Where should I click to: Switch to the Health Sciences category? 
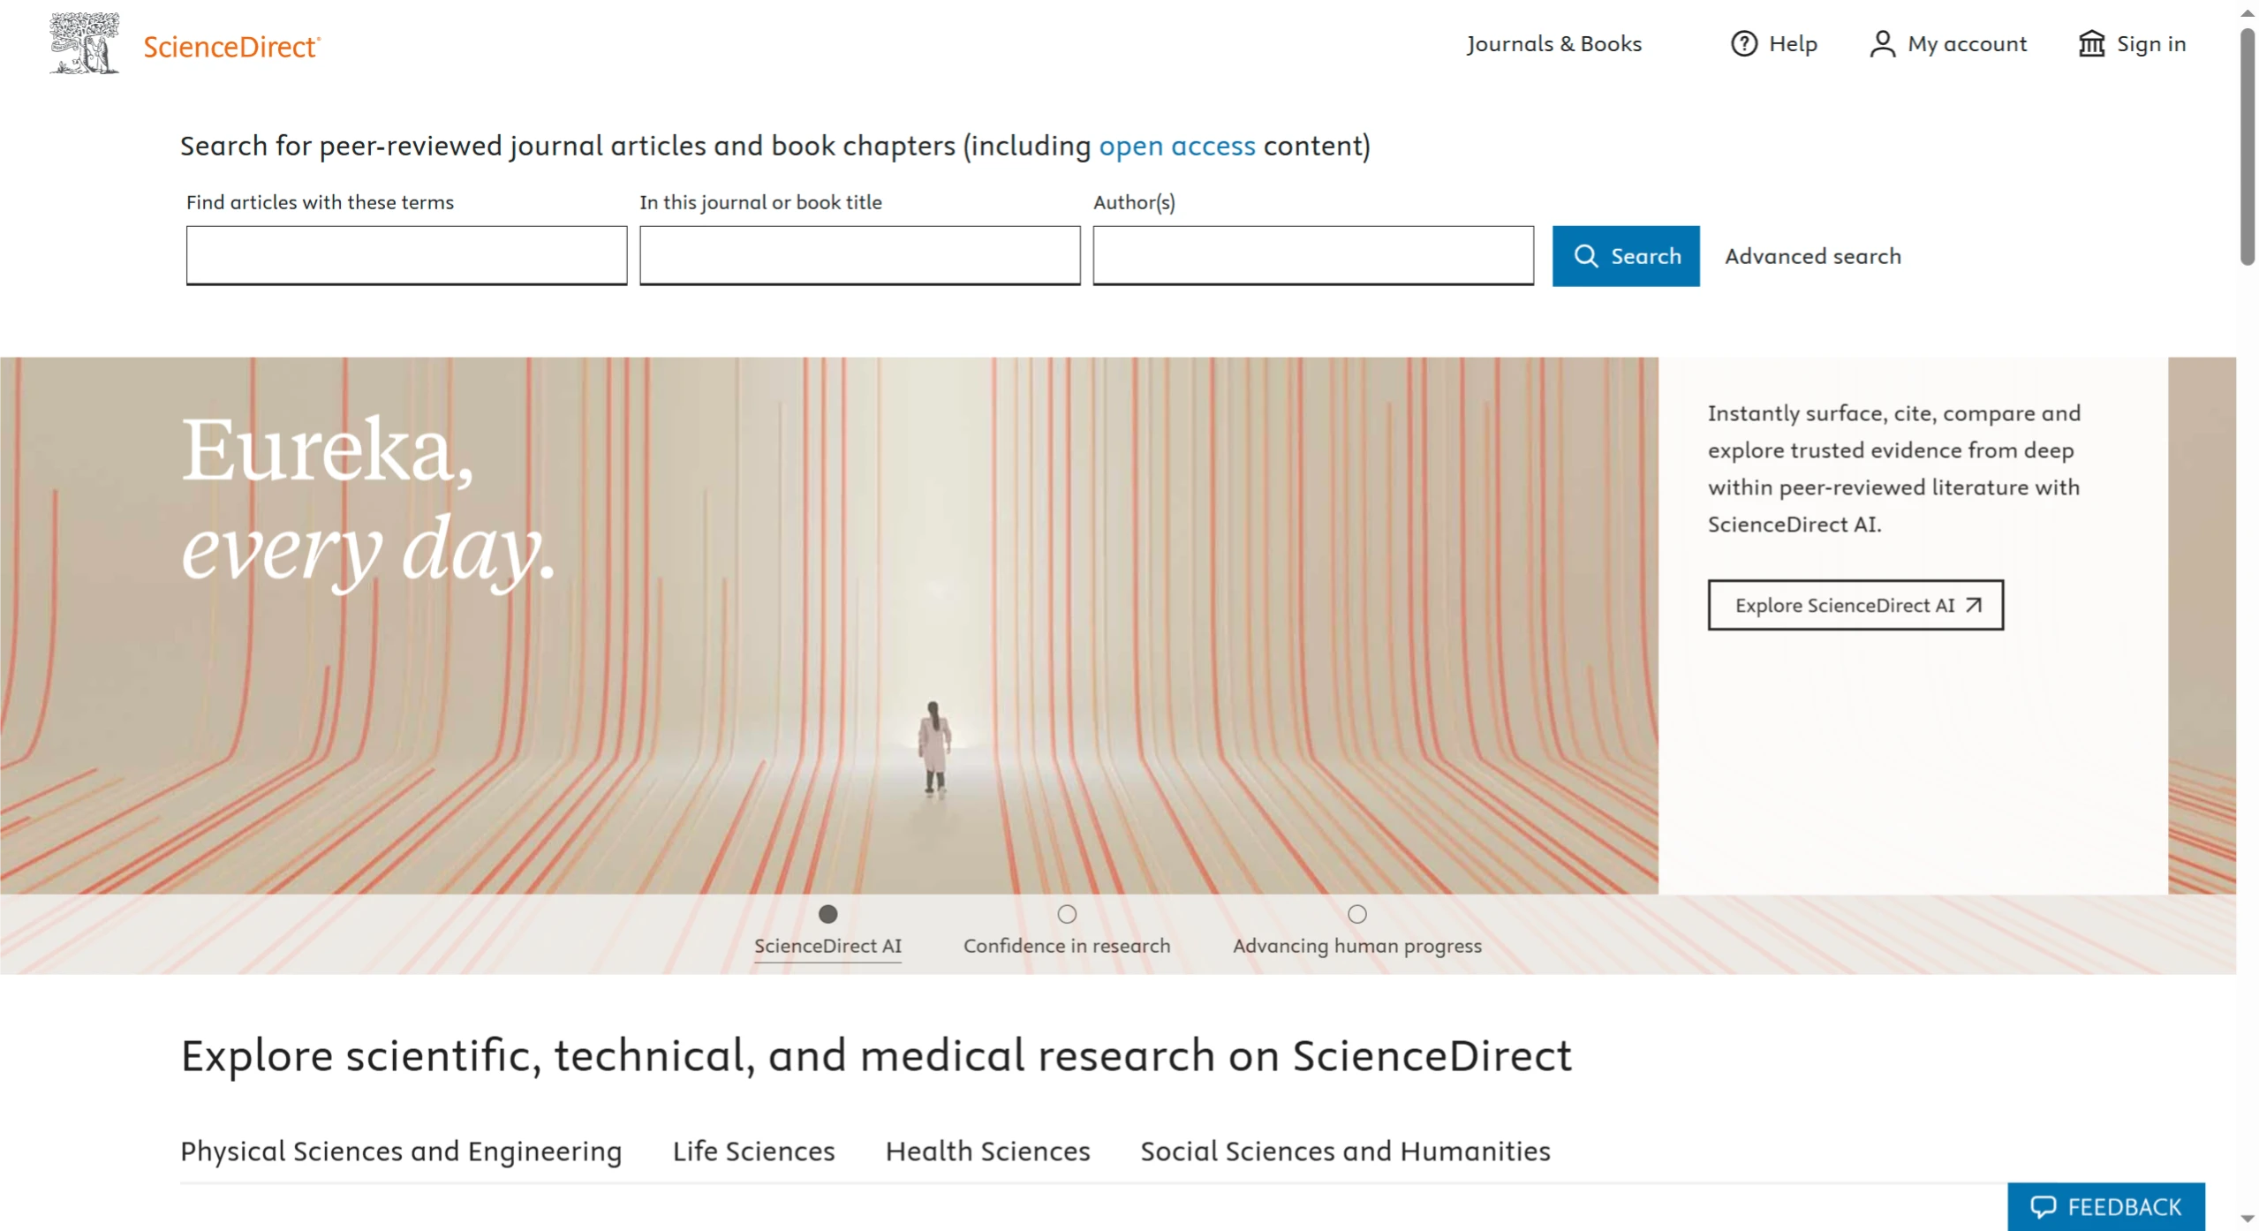point(986,1151)
